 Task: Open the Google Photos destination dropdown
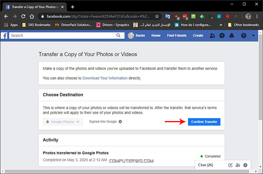[63, 122]
